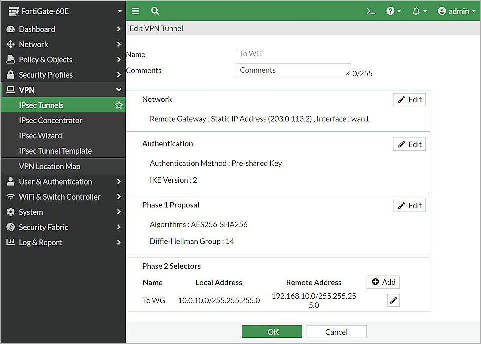Click the pencil edit icon beside Phase 2 selector
481x344 pixels.
(x=393, y=300)
